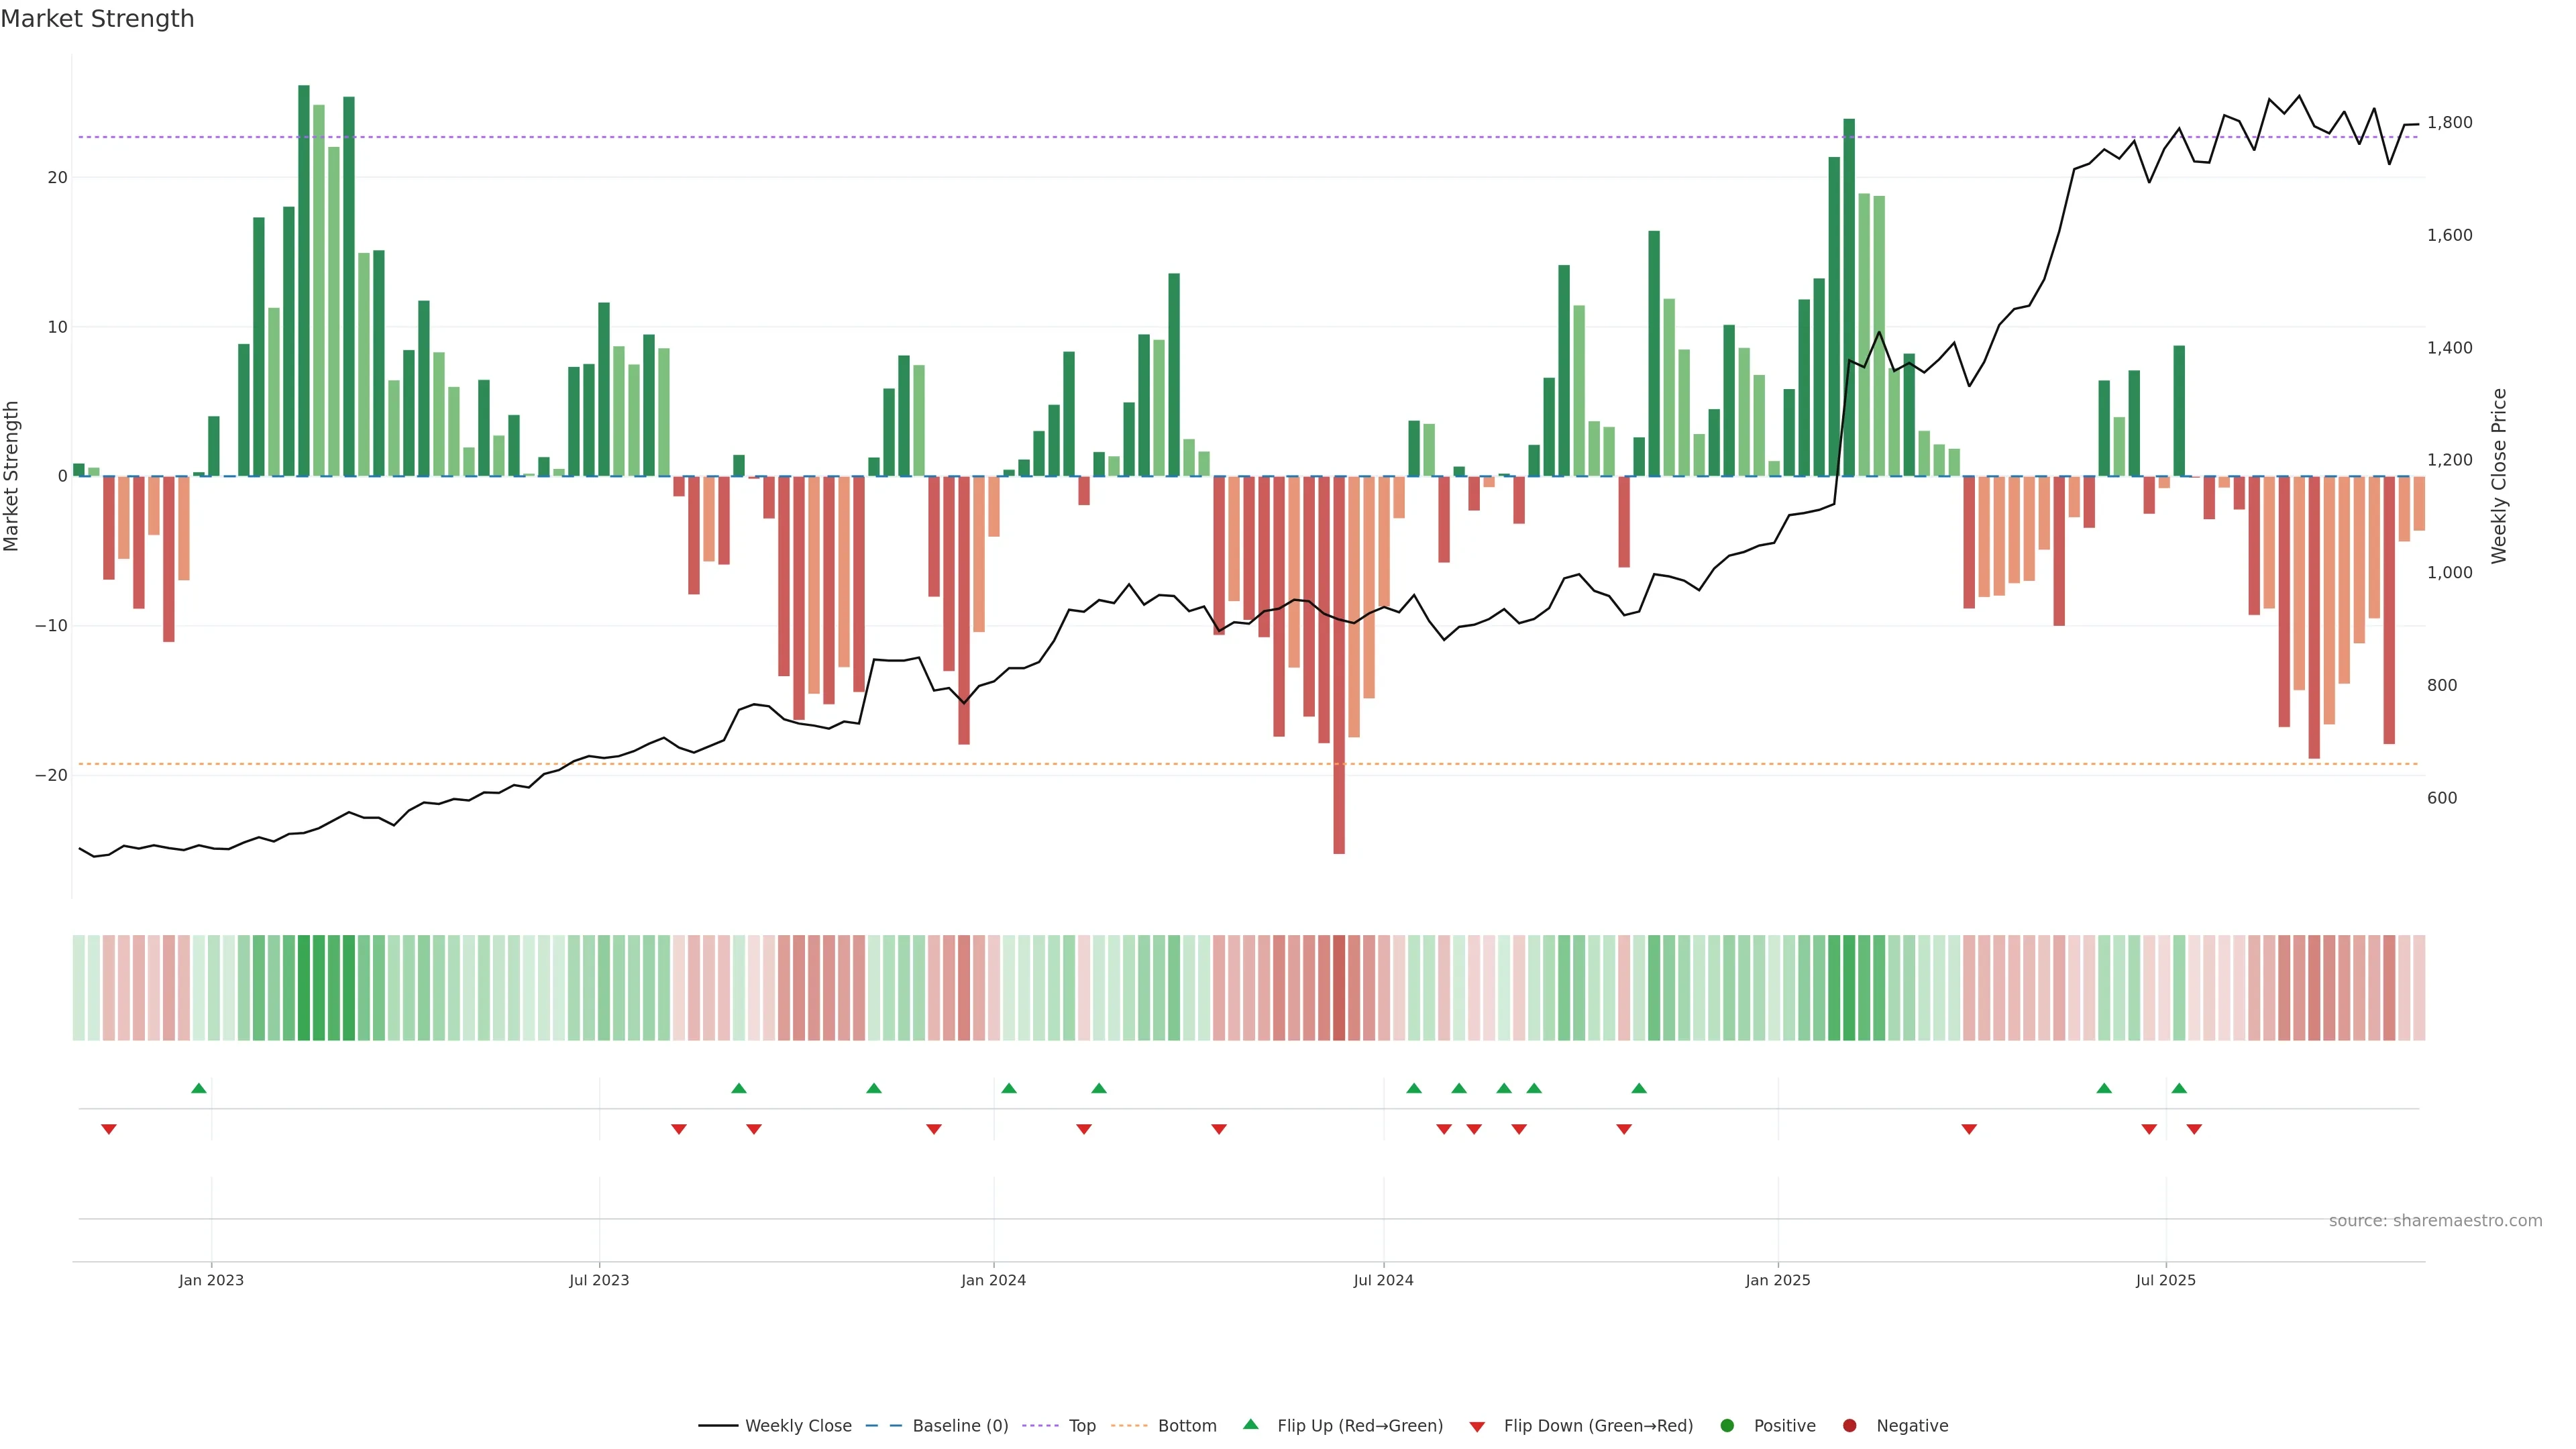This screenshot has width=2576, height=1449.
Task: Click the Flip Down red triangle legend icon
Action: click(x=1477, y=1427)
